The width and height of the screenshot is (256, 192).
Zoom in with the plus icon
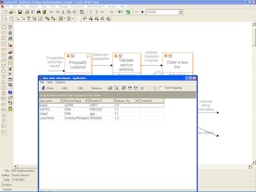coord(142,12)
